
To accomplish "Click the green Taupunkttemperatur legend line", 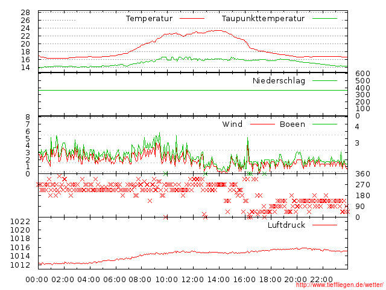I will pos(324,19).
